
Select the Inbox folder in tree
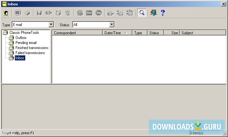pyautogui.click(x=20, y=58)
